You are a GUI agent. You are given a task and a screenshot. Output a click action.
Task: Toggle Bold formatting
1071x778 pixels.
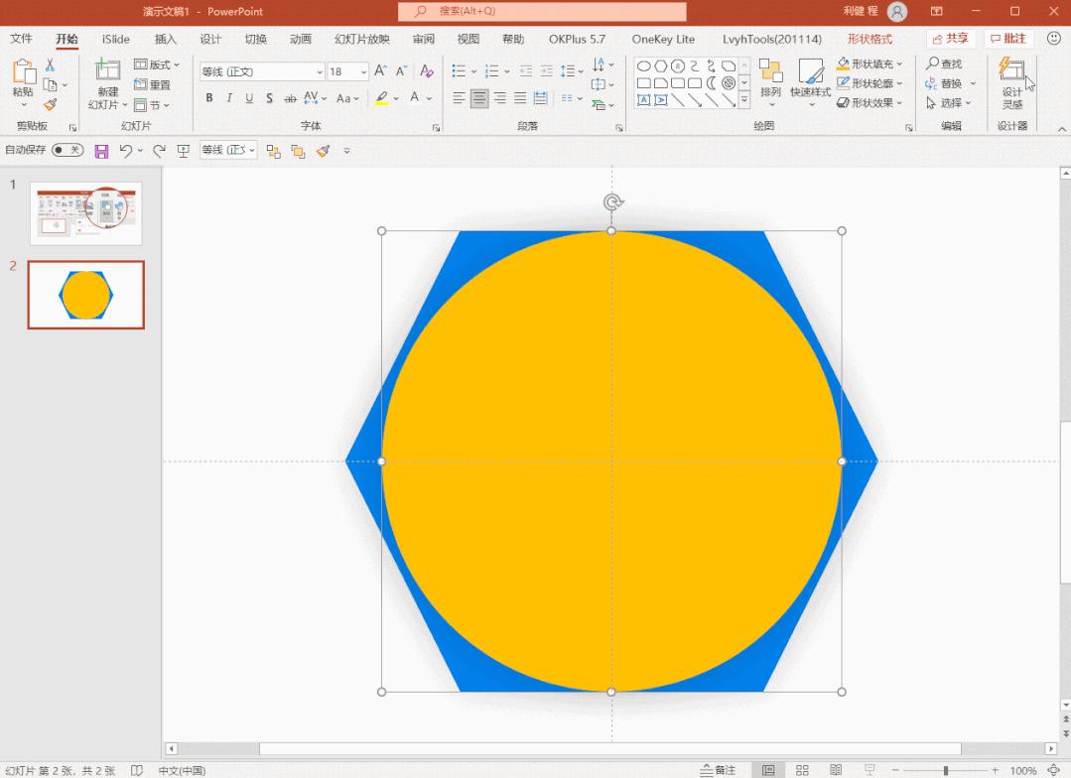click(x=209, y=98)
